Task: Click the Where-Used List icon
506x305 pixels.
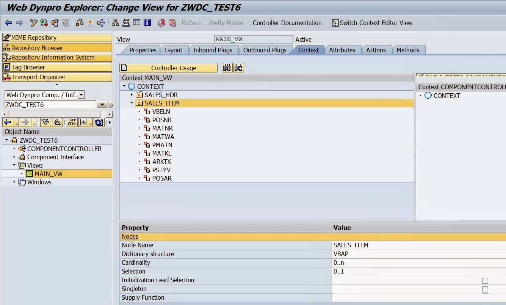Action: coord(101,23)
